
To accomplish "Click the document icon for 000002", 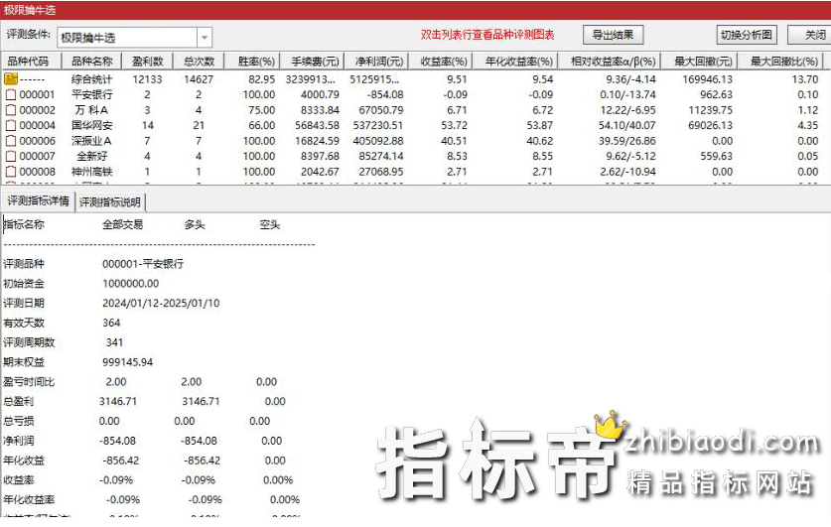I will click(11, 110).
